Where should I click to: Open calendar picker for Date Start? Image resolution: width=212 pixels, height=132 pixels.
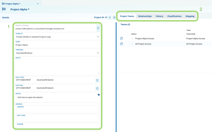tap(97, 80)
